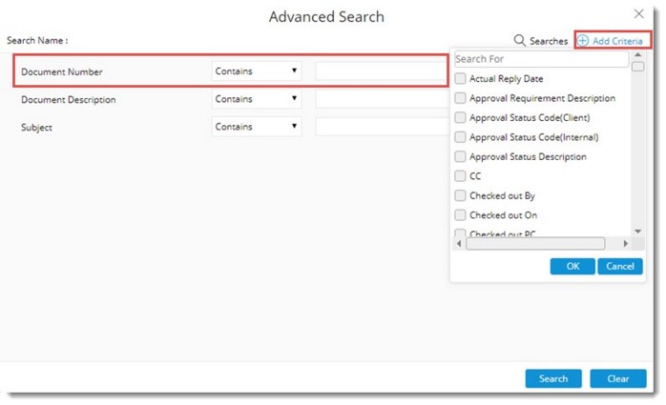The image size is (666, 405).
Task: Enable the Checked out On checkbox
Action: click(461, 215)
